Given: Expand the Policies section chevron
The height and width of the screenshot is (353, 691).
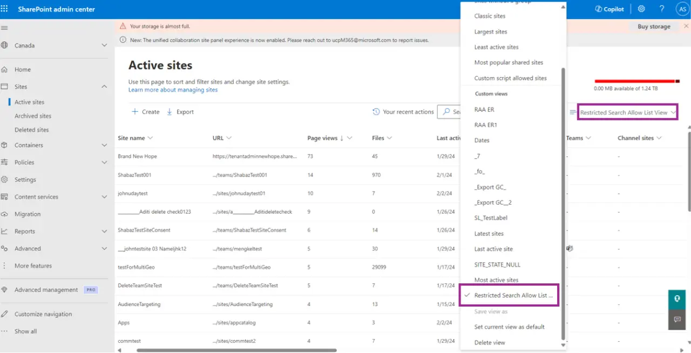Looking at the screenshot, I should (104, 162).
